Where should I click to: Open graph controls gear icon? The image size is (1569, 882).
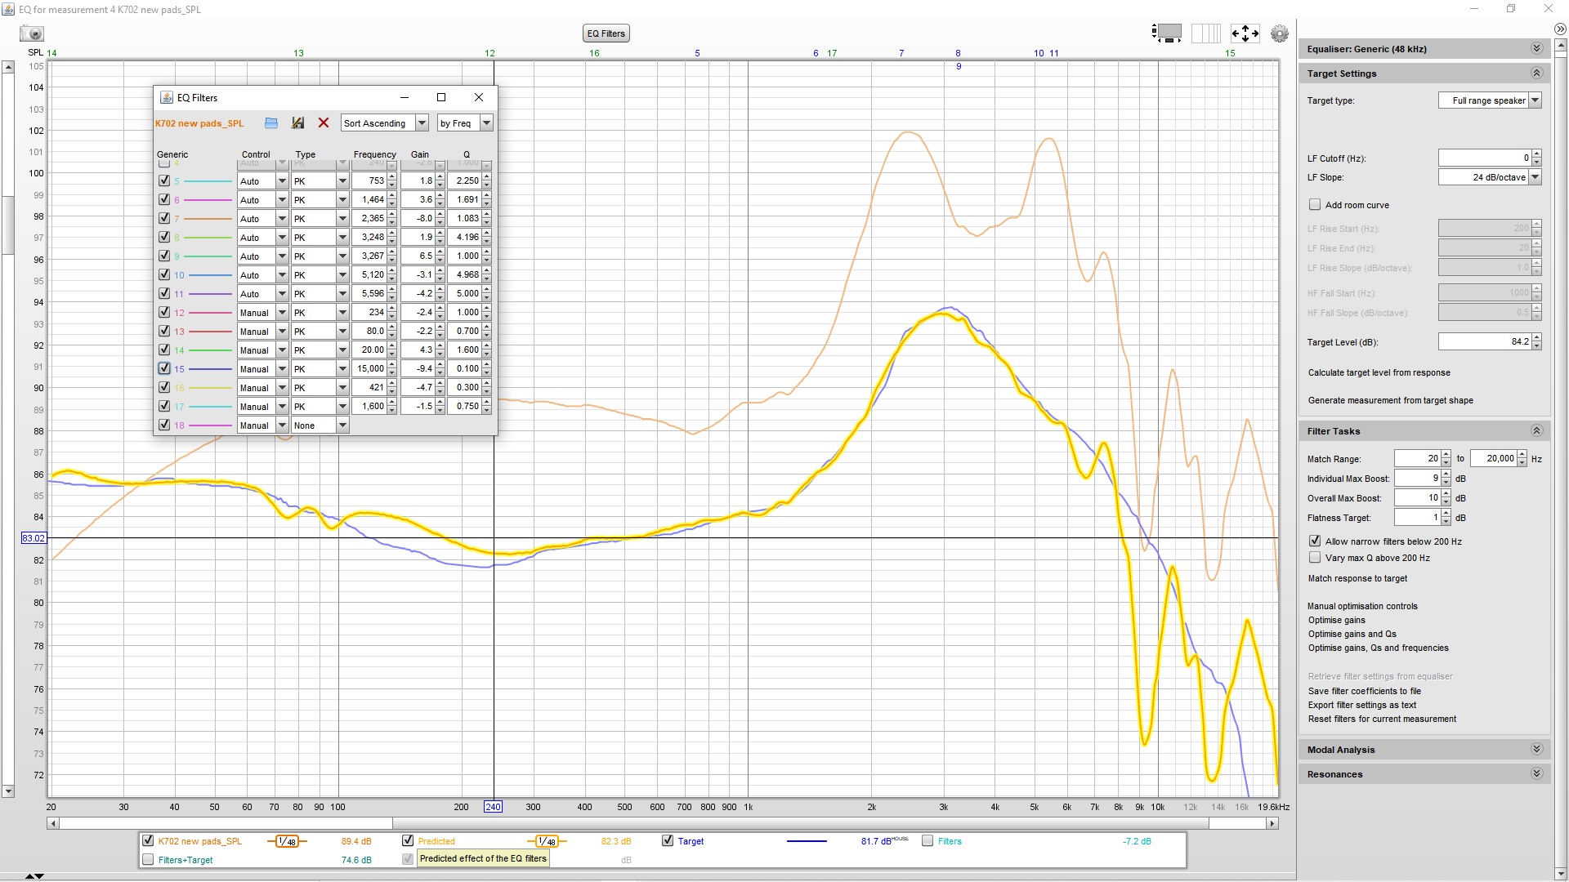1280,33
